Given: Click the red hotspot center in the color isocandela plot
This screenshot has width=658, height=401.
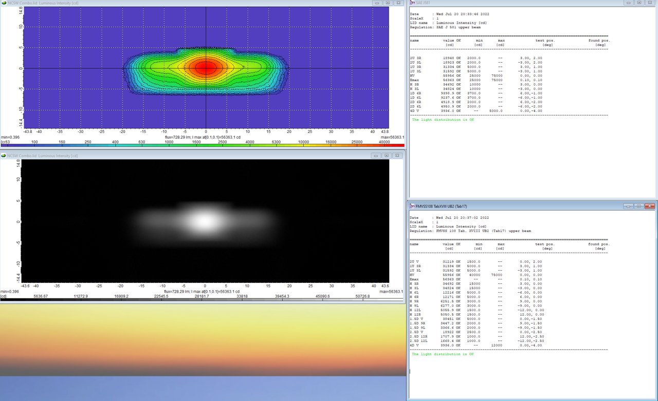Looking at the screenshot, I should pos(206,67).
